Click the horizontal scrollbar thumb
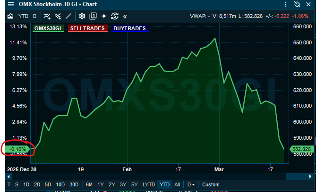 point(297,177)
